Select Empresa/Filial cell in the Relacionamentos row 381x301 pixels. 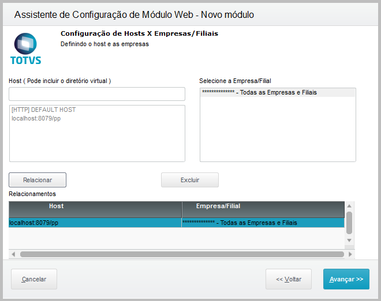(263, 223)
